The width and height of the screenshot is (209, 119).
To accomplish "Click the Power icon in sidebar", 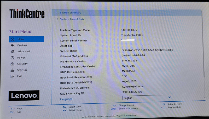I will pyautogui.click(x=12, y=58).
